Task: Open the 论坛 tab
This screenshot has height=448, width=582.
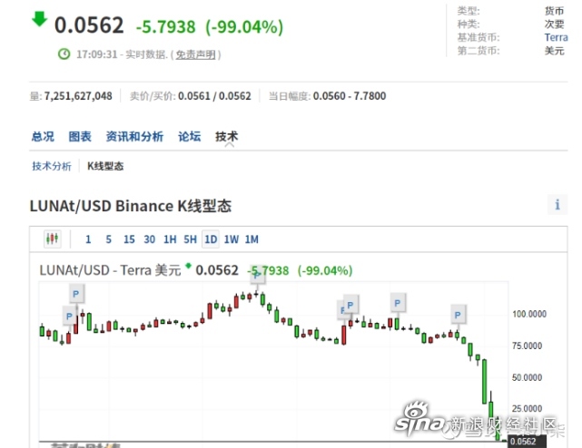Action: pos(189,136)
